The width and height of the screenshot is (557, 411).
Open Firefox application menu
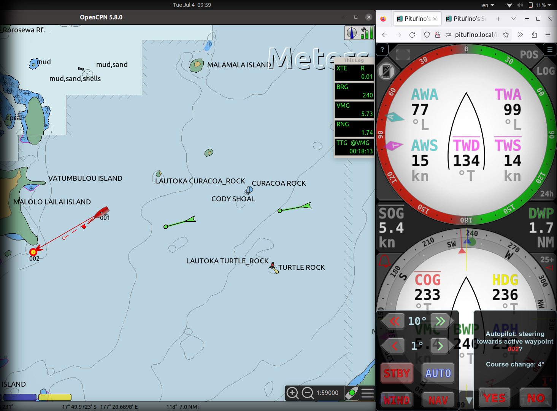coord(548,35)
